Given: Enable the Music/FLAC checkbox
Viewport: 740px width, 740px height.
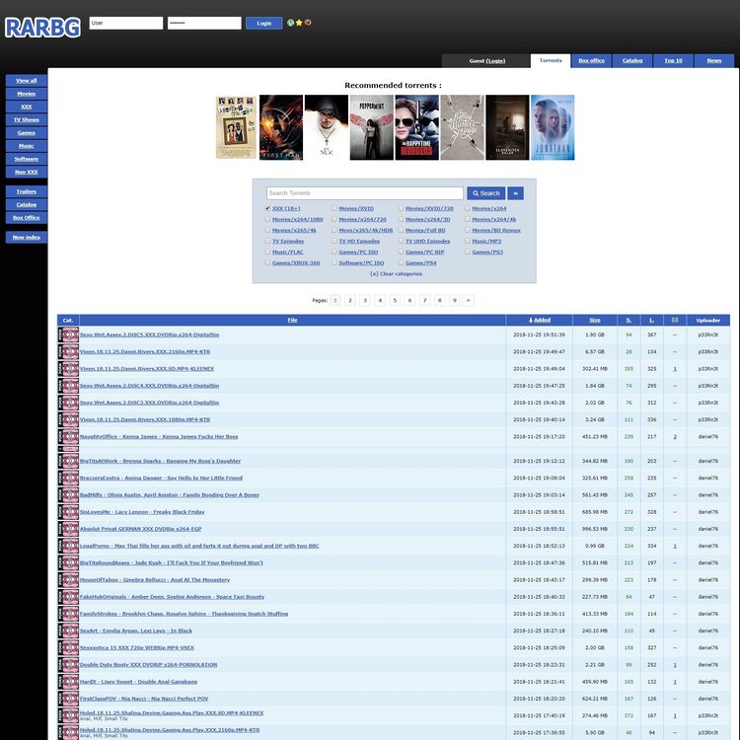Looking at the screenshot, I should 267,252.
